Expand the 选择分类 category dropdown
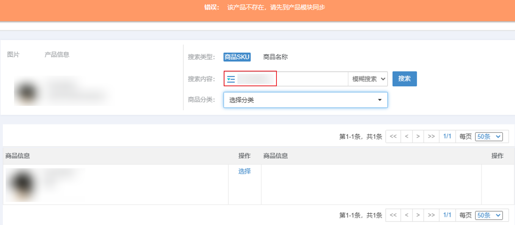 coord(305,100)
